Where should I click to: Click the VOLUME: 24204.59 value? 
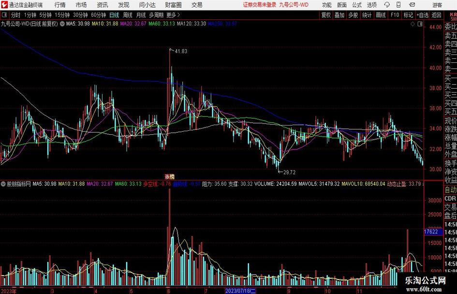(x=276, y=184)
